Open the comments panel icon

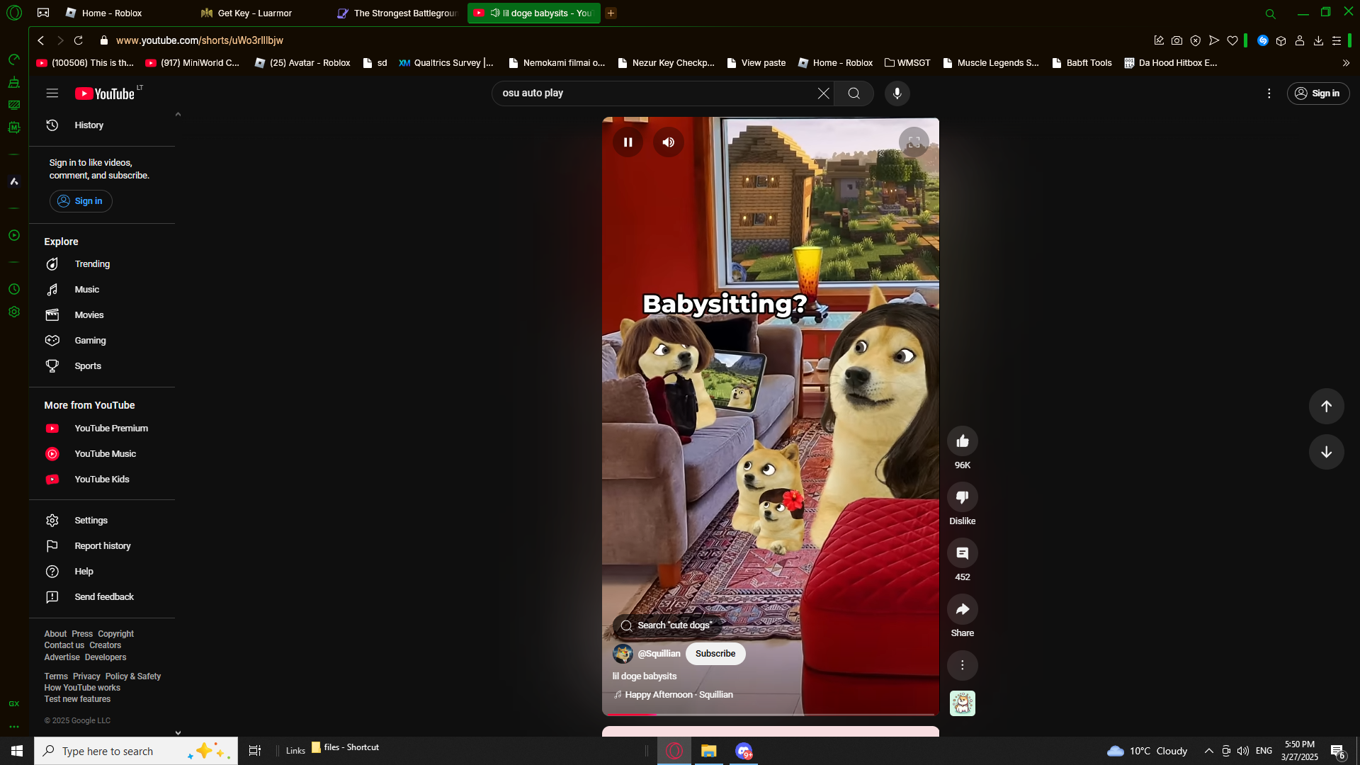[x=962, y=553]
